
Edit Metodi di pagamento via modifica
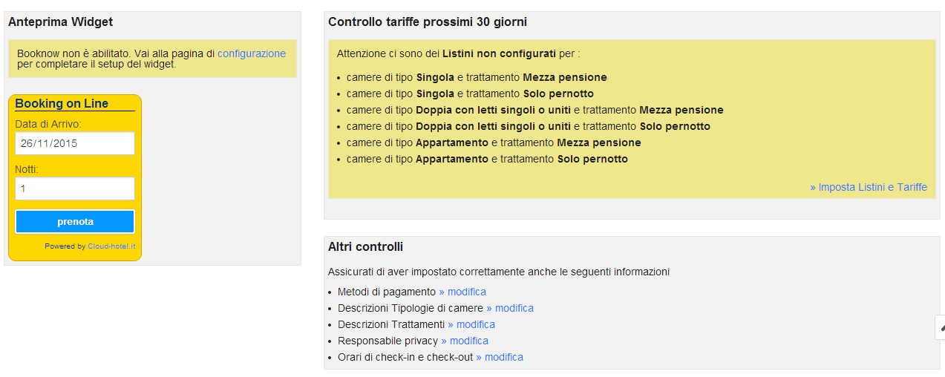(462, 292)
